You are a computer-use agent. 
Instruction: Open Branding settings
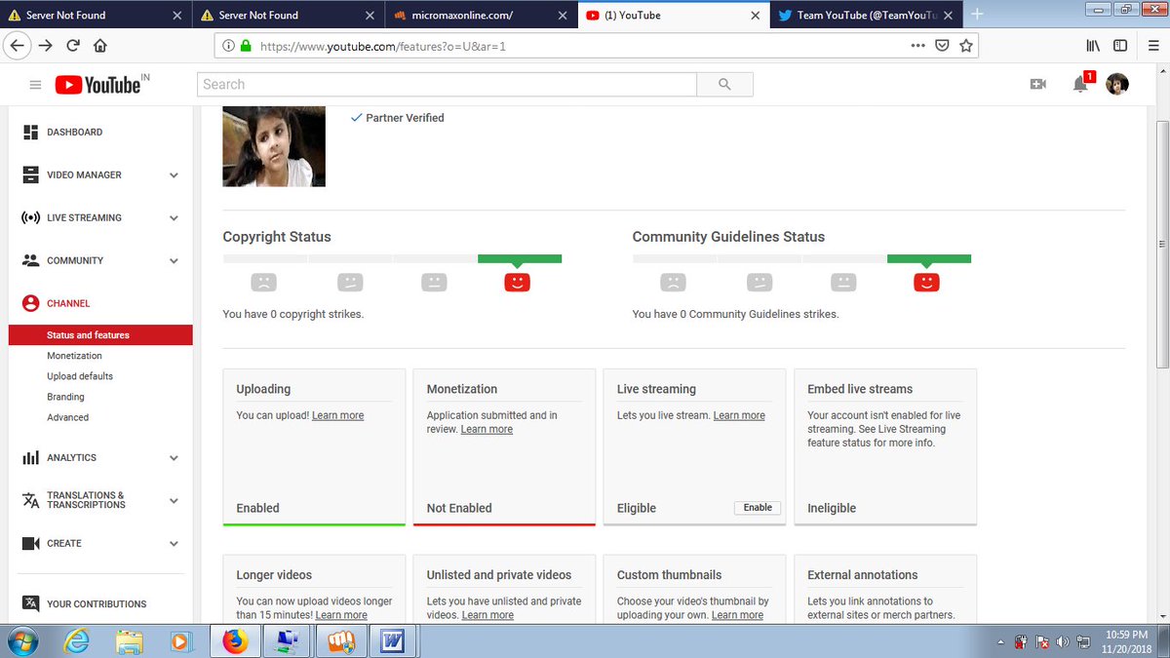(x=65, y=397)
